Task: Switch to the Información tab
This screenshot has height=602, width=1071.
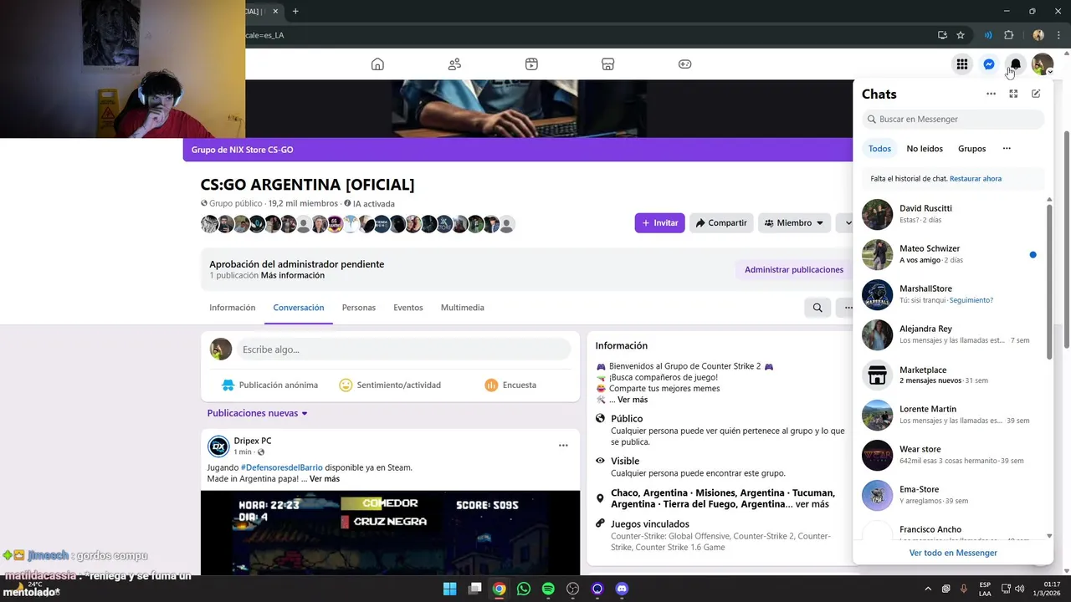Action: tap(232, 308)
